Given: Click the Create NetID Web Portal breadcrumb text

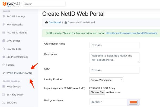Looking at the screenshot, I should coord(81,22).
